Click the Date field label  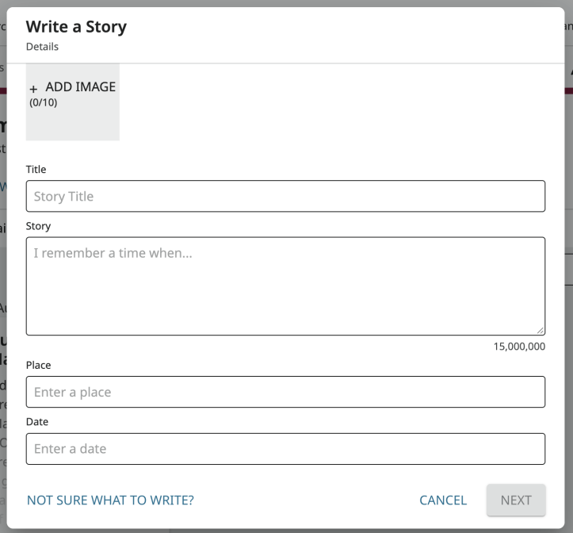pos(37,422)
